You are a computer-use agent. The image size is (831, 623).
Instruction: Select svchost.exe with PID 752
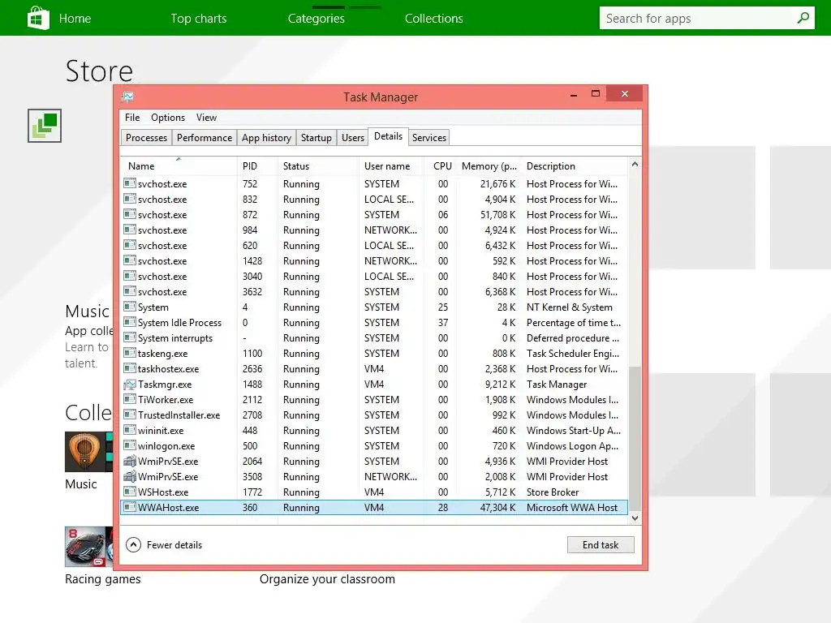tap(374, 184)
